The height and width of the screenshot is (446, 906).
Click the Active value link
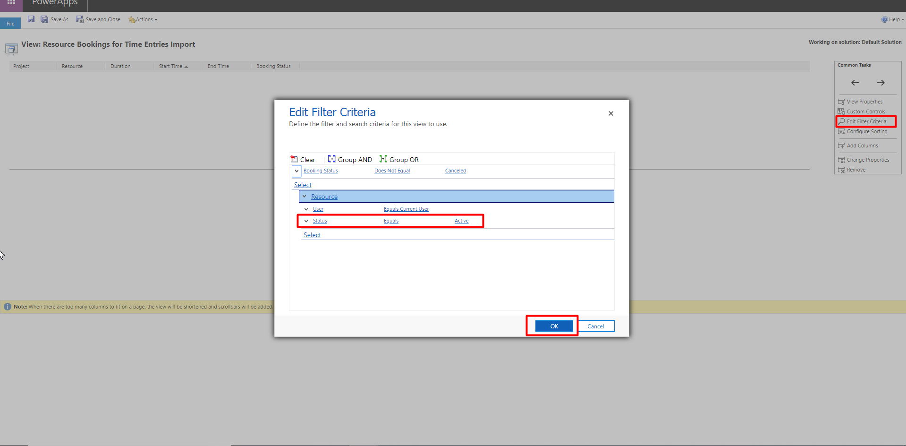(x=462, y=221)
